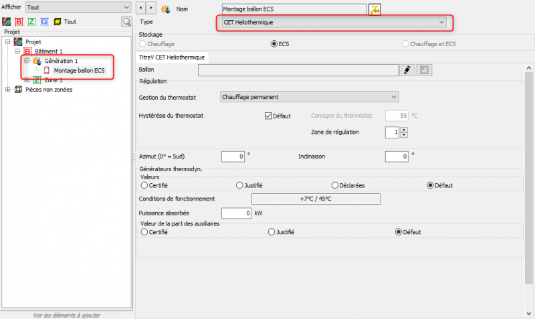This screenshot has width=535, height=319.
Task: Click the yellow room filter icon
Action: pos(57,21)
